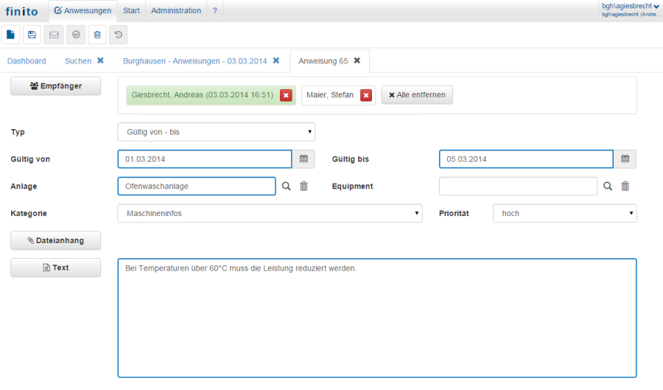Click the checkmark confirm toolbar icon
This screenshot has width=663, height=390.
pyautogui.click(x=75, y=34)
